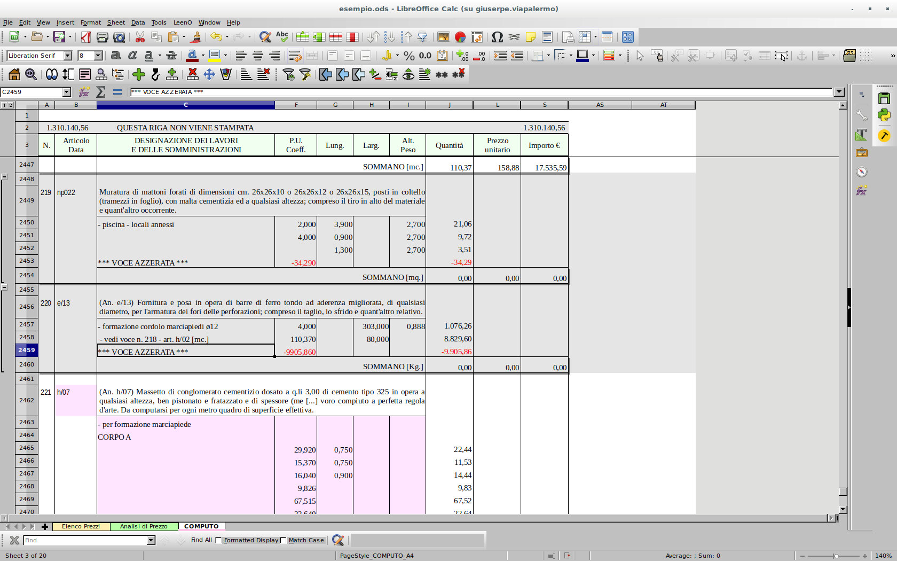Click the outline level 1 button
The image size is (897, 561).
[4, 105]
